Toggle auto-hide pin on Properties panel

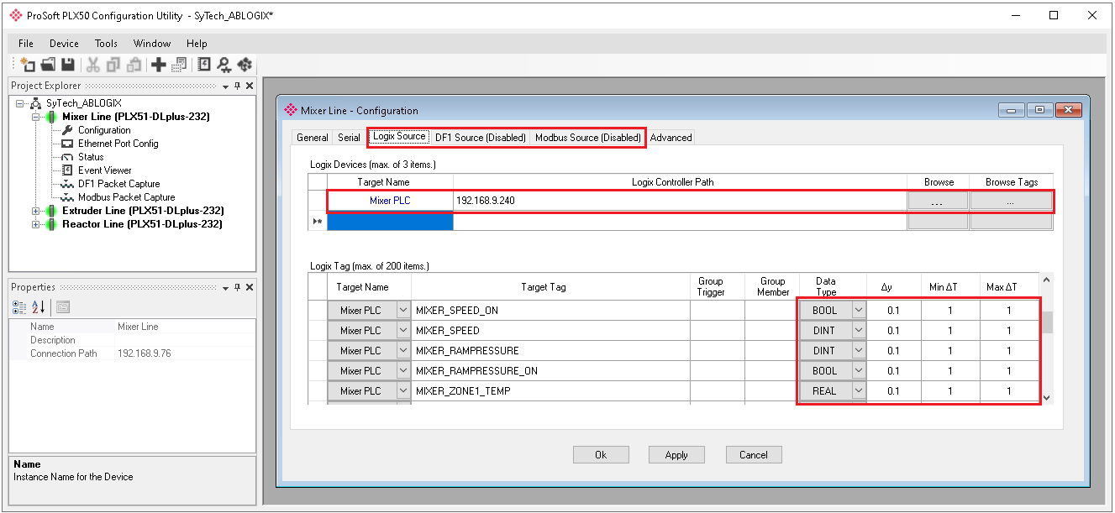click(238, 287)
